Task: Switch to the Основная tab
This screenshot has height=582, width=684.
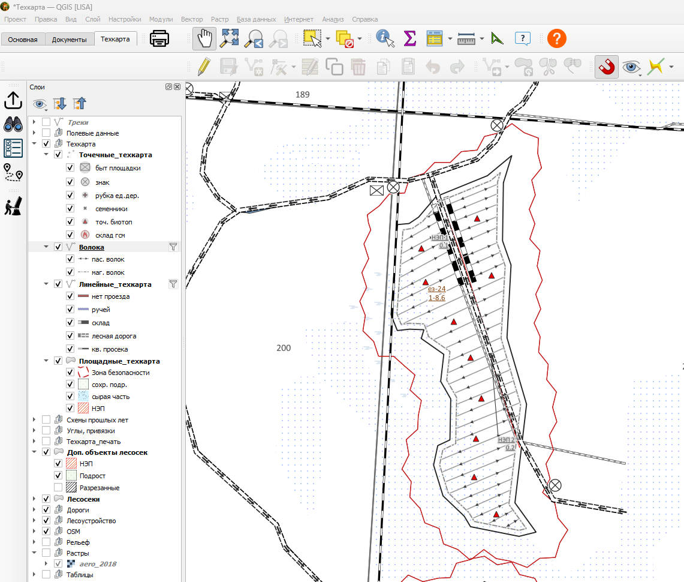Action: pyautogui.click(x=23, y=39)
